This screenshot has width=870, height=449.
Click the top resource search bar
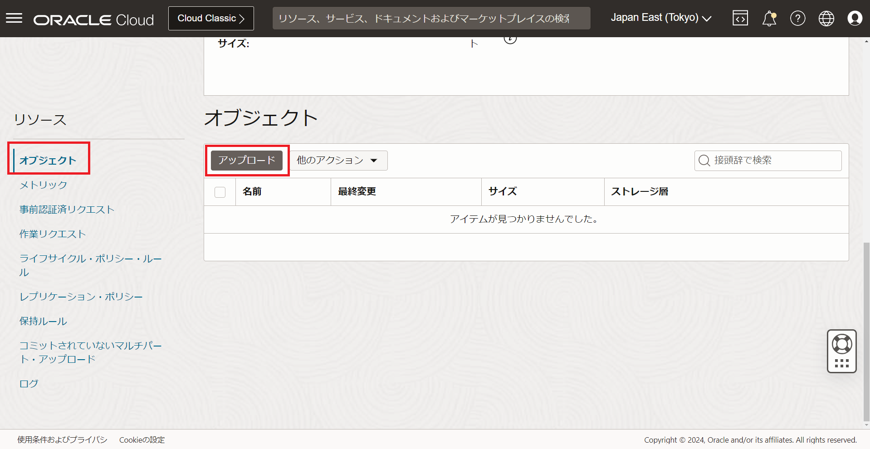pos(431,18)
